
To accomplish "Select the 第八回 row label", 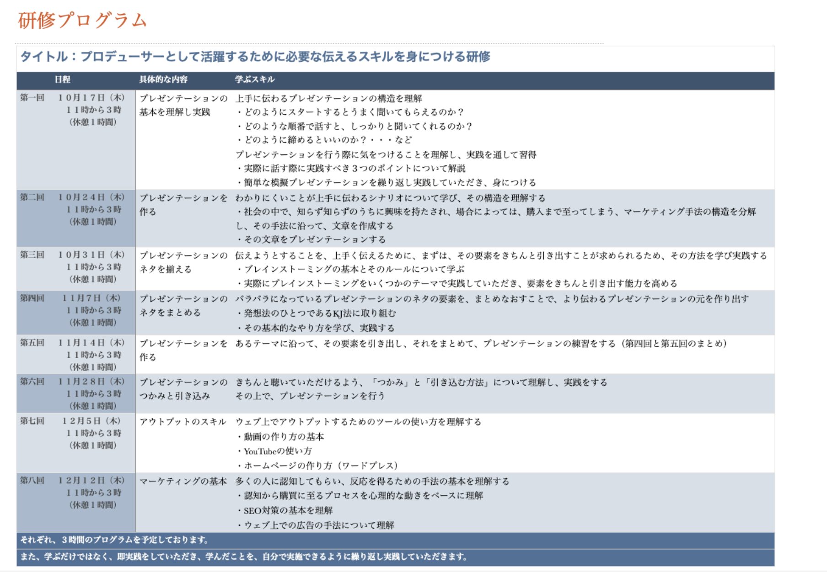I will click(32, 480).
